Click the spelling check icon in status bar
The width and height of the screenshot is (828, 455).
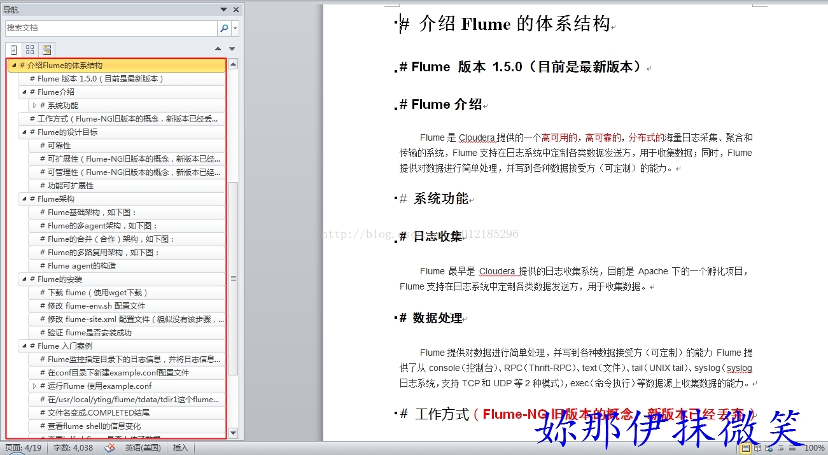coord(109,448)
